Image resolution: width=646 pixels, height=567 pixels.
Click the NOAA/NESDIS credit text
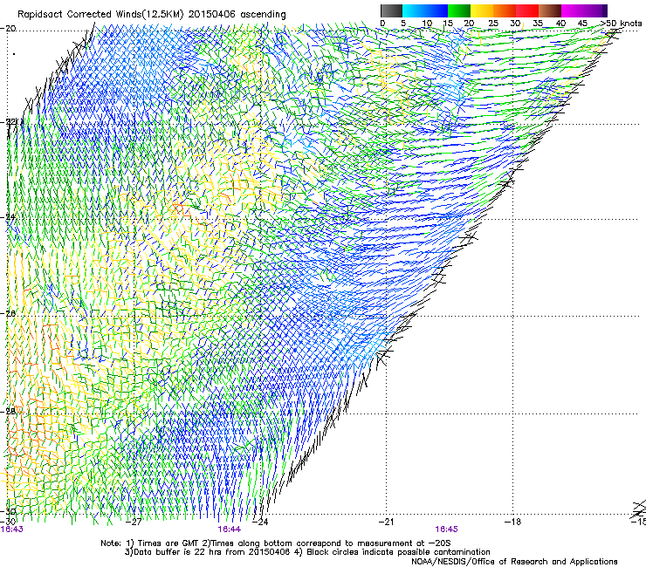click(x=514, y=561)
